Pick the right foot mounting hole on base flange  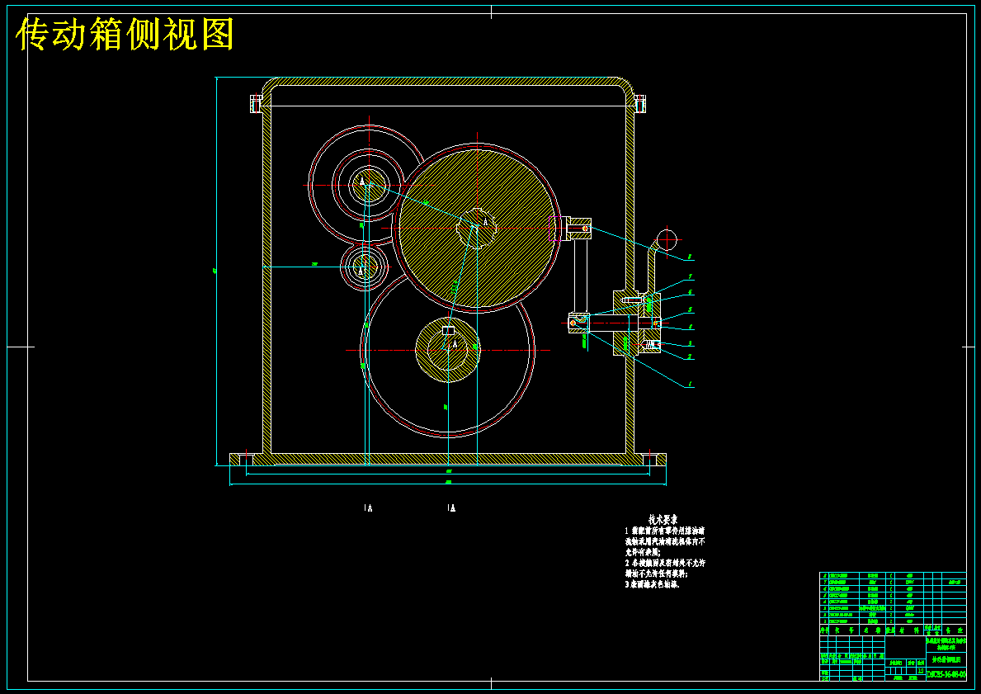click(649, 460)
